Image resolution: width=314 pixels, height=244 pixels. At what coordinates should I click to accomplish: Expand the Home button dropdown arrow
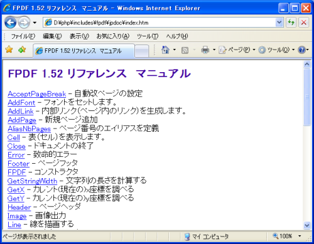coord(175,50)
